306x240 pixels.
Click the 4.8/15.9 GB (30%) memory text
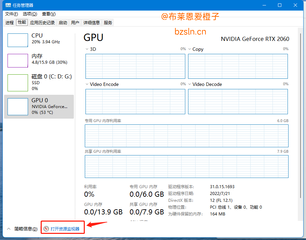click(x=50, y=62)
